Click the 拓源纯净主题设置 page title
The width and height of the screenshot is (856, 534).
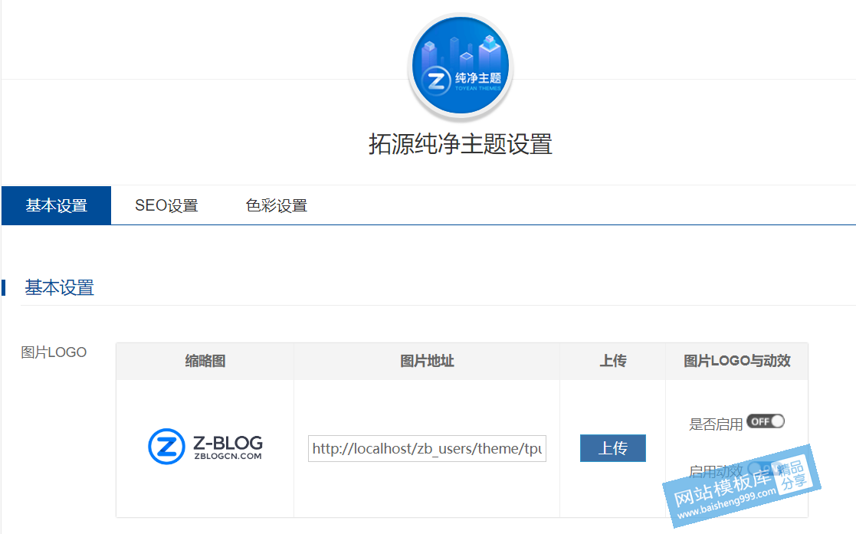point(461,145)
